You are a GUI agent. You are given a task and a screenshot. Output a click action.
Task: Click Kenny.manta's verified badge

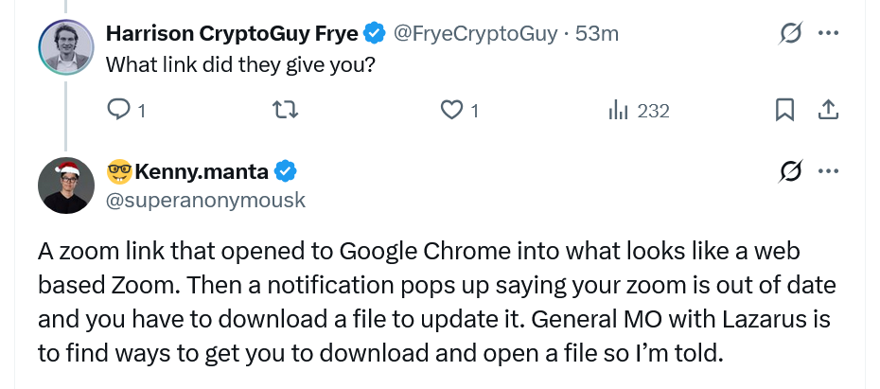[285, 171]
